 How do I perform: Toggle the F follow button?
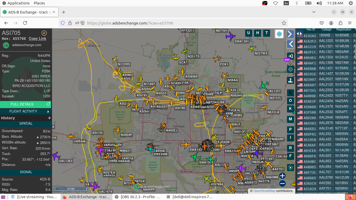(290, 156)
